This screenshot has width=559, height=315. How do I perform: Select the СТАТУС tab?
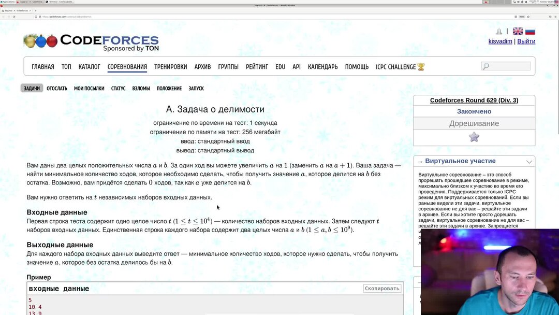[x=118, y=88]
